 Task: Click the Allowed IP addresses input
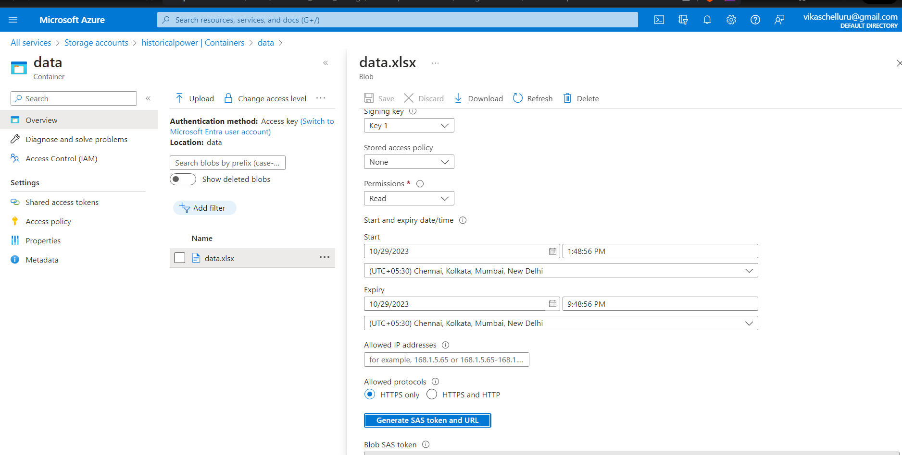(447, 359)
